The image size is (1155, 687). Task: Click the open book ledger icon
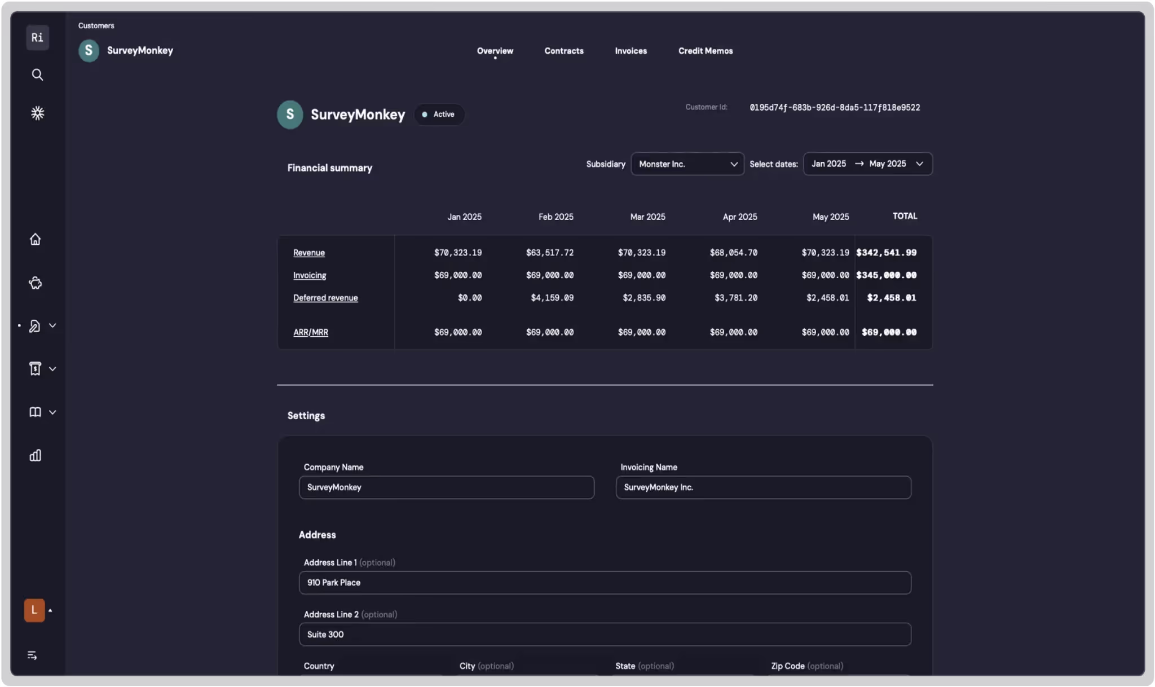[x=35, y=412]
